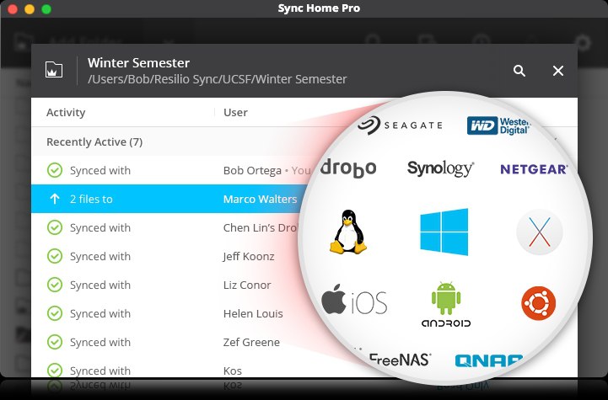Screen dimensions: 608x400
Task: Click the Seagate logo
Action: pos(400,125)
